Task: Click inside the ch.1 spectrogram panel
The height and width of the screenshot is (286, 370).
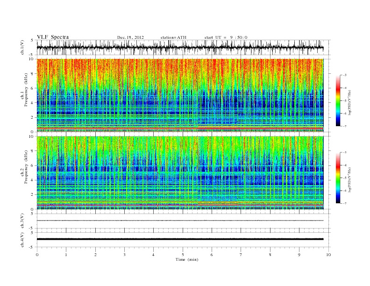Action: click(x=180, y=95)
